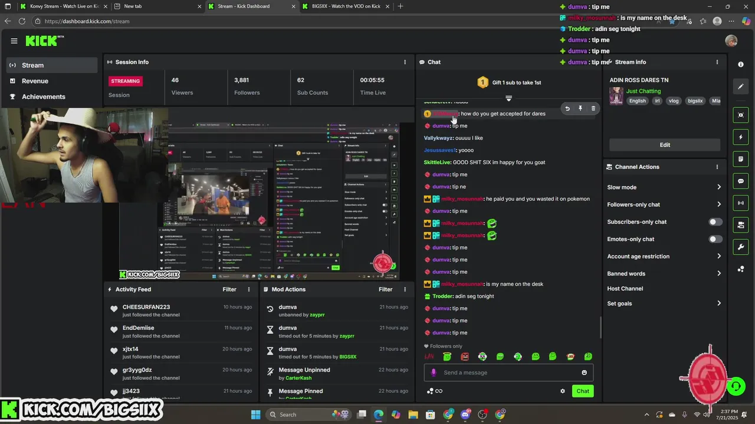Open the Kick hamburger menu
The width and height of the screenshot is (755, 424).
[14, 41]
